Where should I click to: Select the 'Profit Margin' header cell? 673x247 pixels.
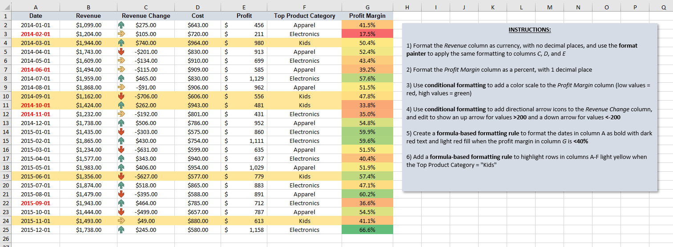pos(367,16)
